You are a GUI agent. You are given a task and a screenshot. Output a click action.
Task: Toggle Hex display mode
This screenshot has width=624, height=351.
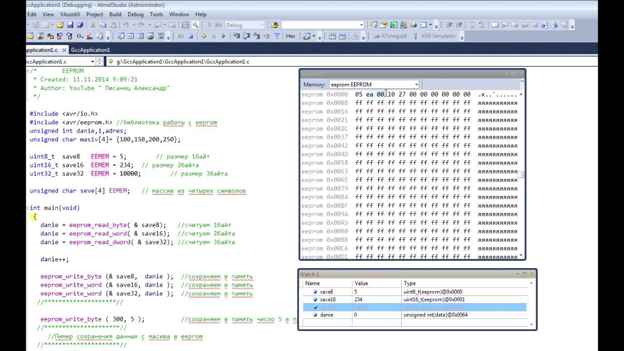click(x=291, y=36)
